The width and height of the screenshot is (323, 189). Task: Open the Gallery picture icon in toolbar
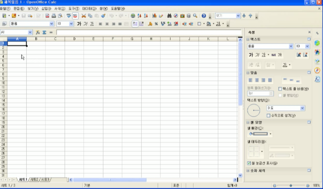pos(182,16)
